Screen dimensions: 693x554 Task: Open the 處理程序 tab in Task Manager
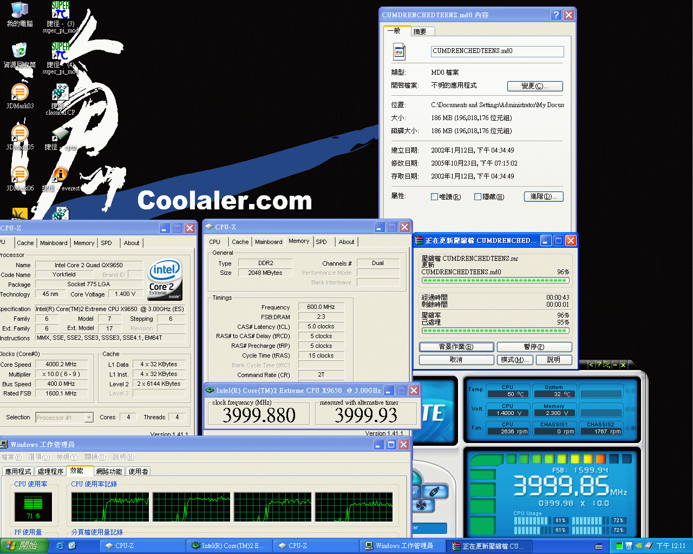tap(50, 472)
